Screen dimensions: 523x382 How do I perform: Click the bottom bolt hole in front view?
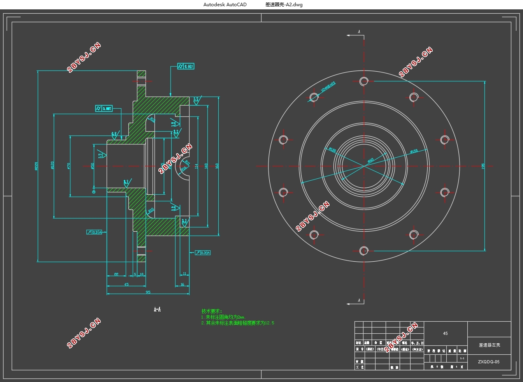(364, 250)
